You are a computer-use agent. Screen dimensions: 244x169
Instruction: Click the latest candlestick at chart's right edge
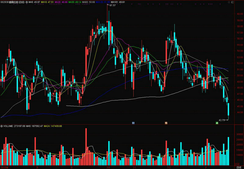[228, 109]
